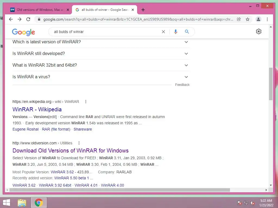Screen dimensions: 278x208
Task: Go forward to the next page
Action: [20, 19]
